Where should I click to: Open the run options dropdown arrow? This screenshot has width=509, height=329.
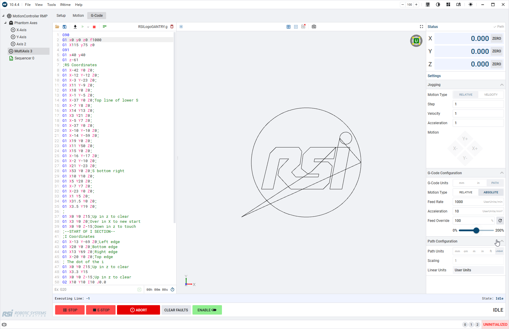click(x=88, y=27)
